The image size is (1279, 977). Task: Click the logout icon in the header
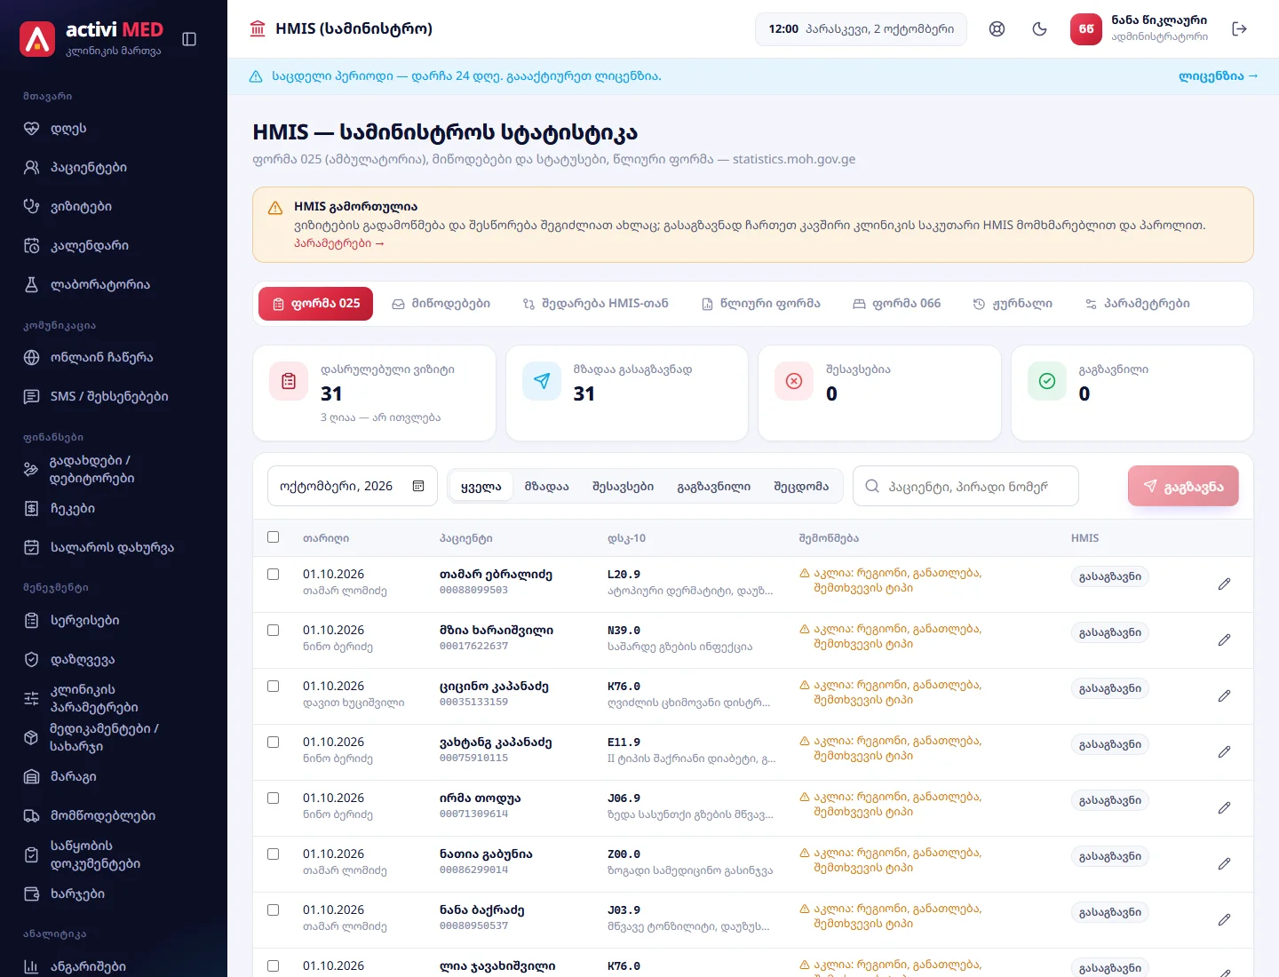1240,29
